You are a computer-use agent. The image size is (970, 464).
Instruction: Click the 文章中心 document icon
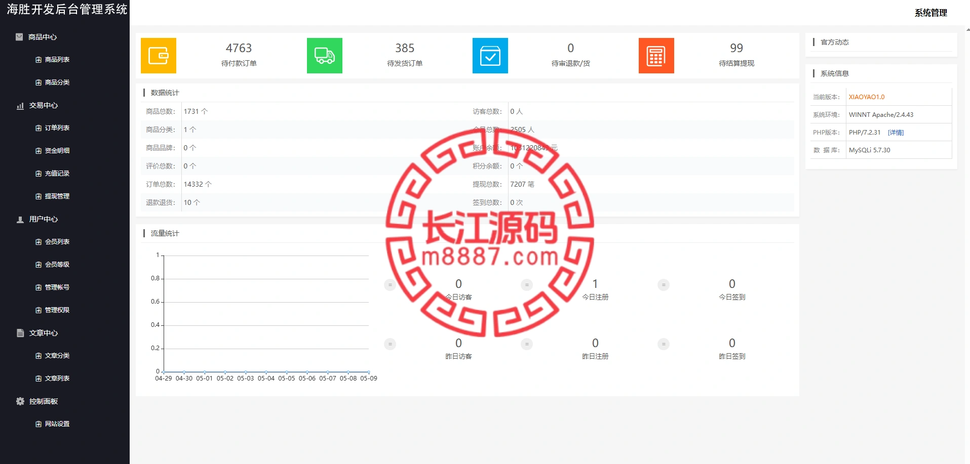[20, 333]
